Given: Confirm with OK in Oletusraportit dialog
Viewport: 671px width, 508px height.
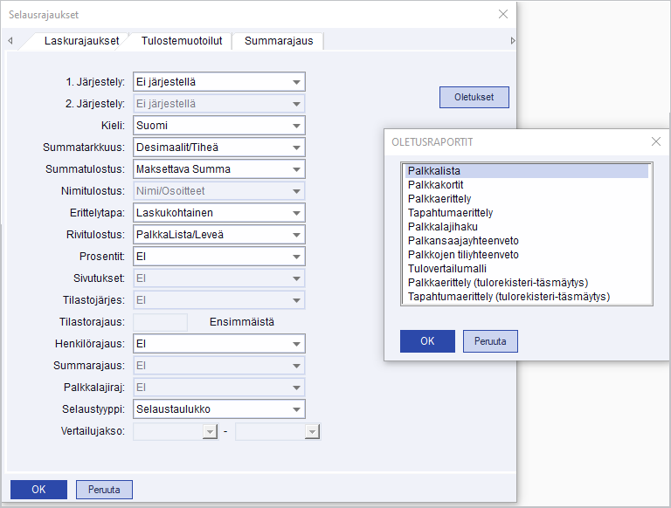Looking at the screenshot, I should click(427, 340).
